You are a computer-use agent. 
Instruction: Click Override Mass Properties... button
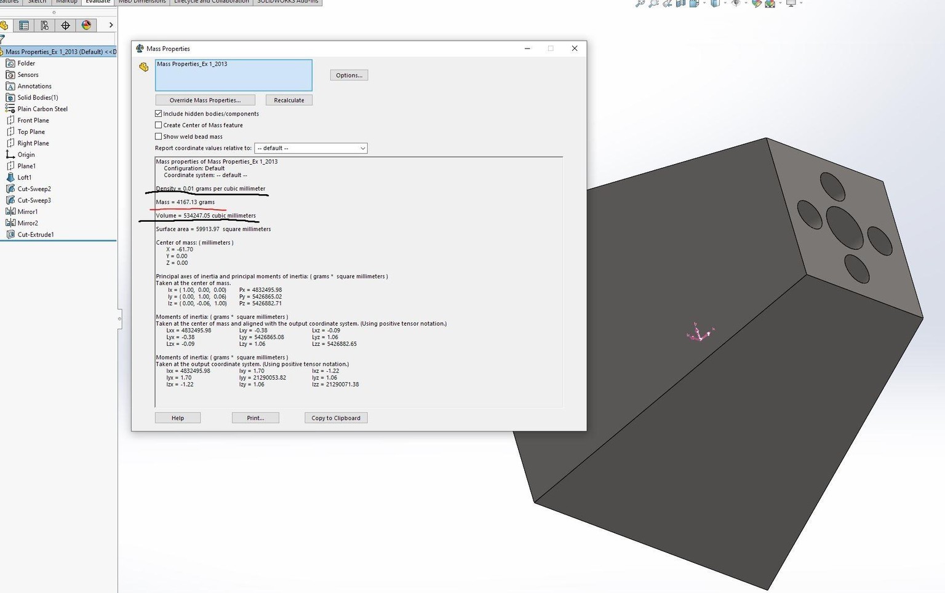coord(205,100)
